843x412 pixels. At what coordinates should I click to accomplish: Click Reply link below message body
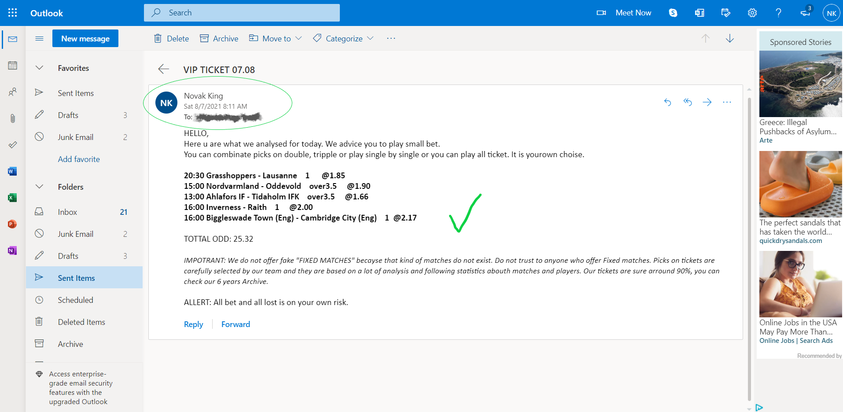[193, 324]
